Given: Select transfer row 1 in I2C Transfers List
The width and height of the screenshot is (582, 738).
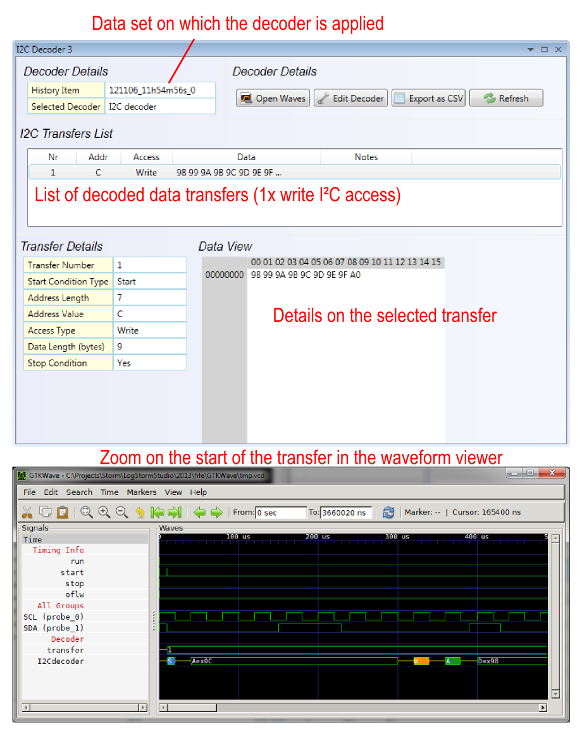Looking at the screenshot, I should [x=295, y=172].
